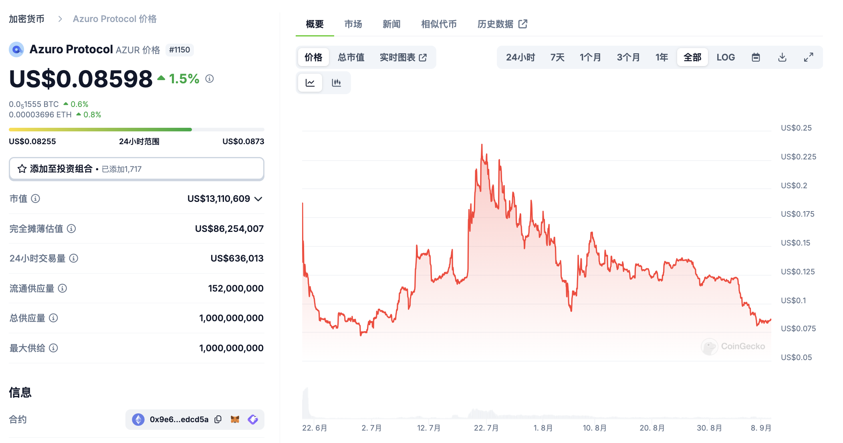Expand the chart to fullscreen with arrows icon
The image size is (843, 443).
(x=808, y=57)
